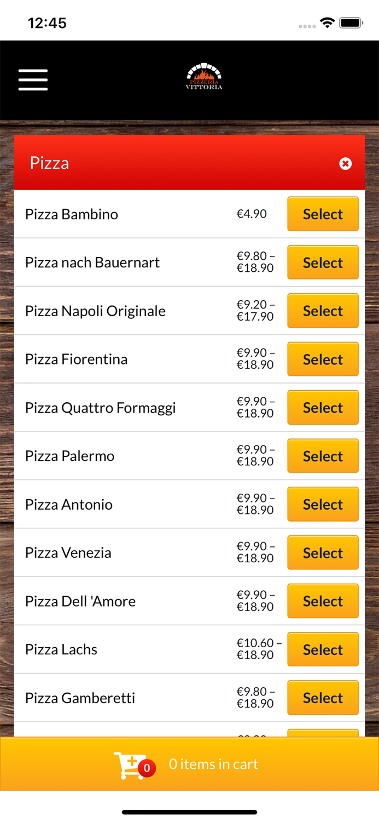Select the Pizza Bambino
Image resolution: width=379 pixels, height=822 pixels.
[x=323, y=214]
